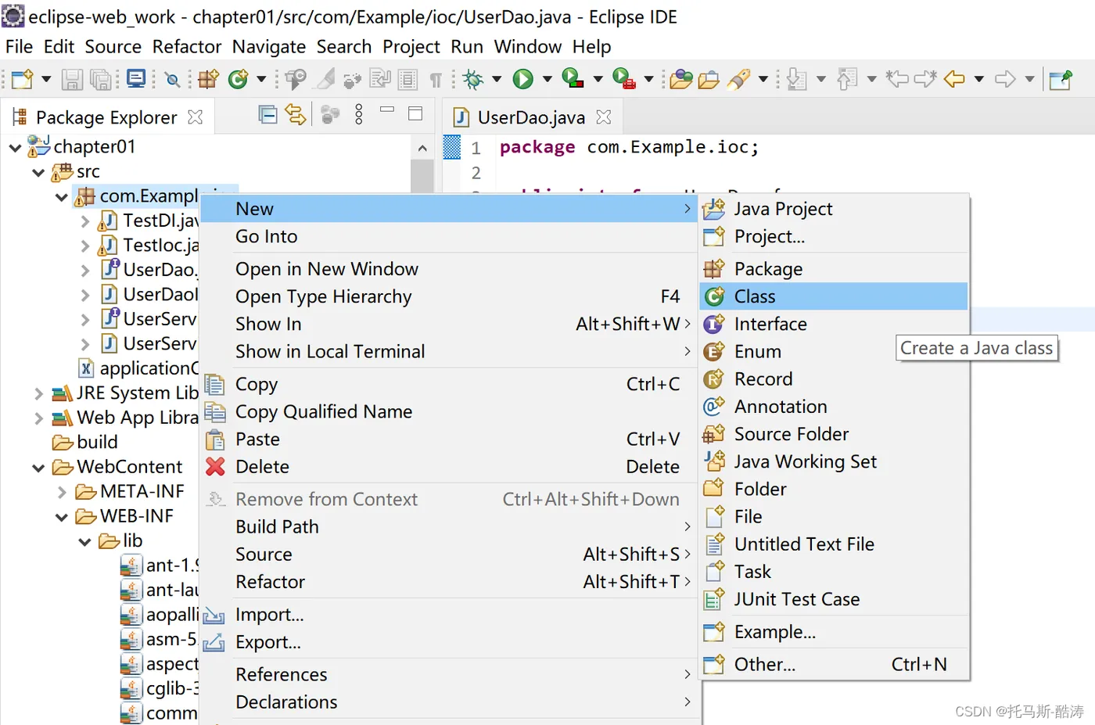Select Package in the New submenu
Viewport: 1095px width, 725px height.
coord(834,269)
